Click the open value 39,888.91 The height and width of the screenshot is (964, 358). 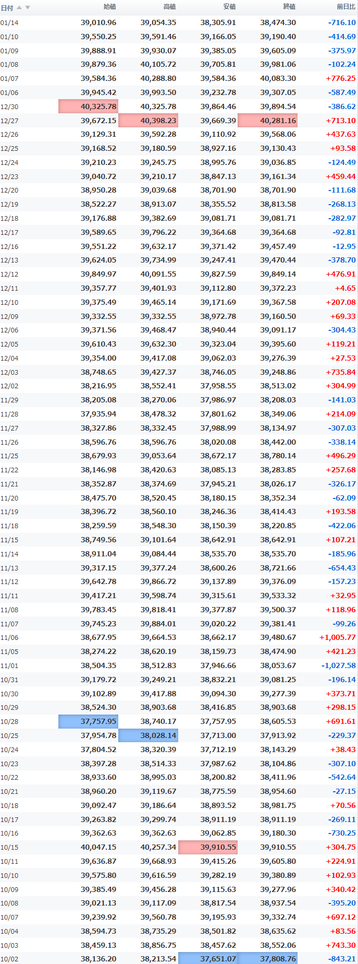(98, 51)
